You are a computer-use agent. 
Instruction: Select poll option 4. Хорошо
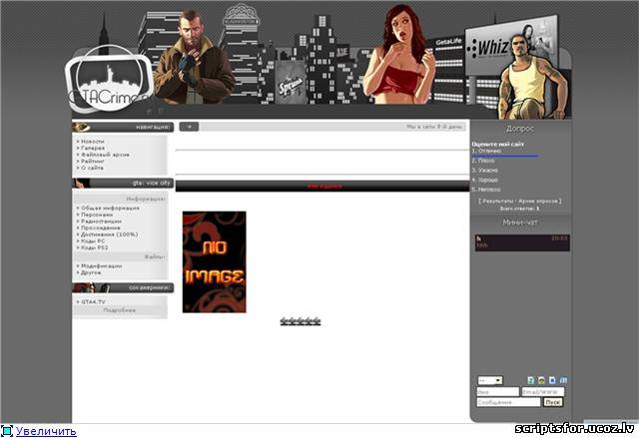(485, 180)
